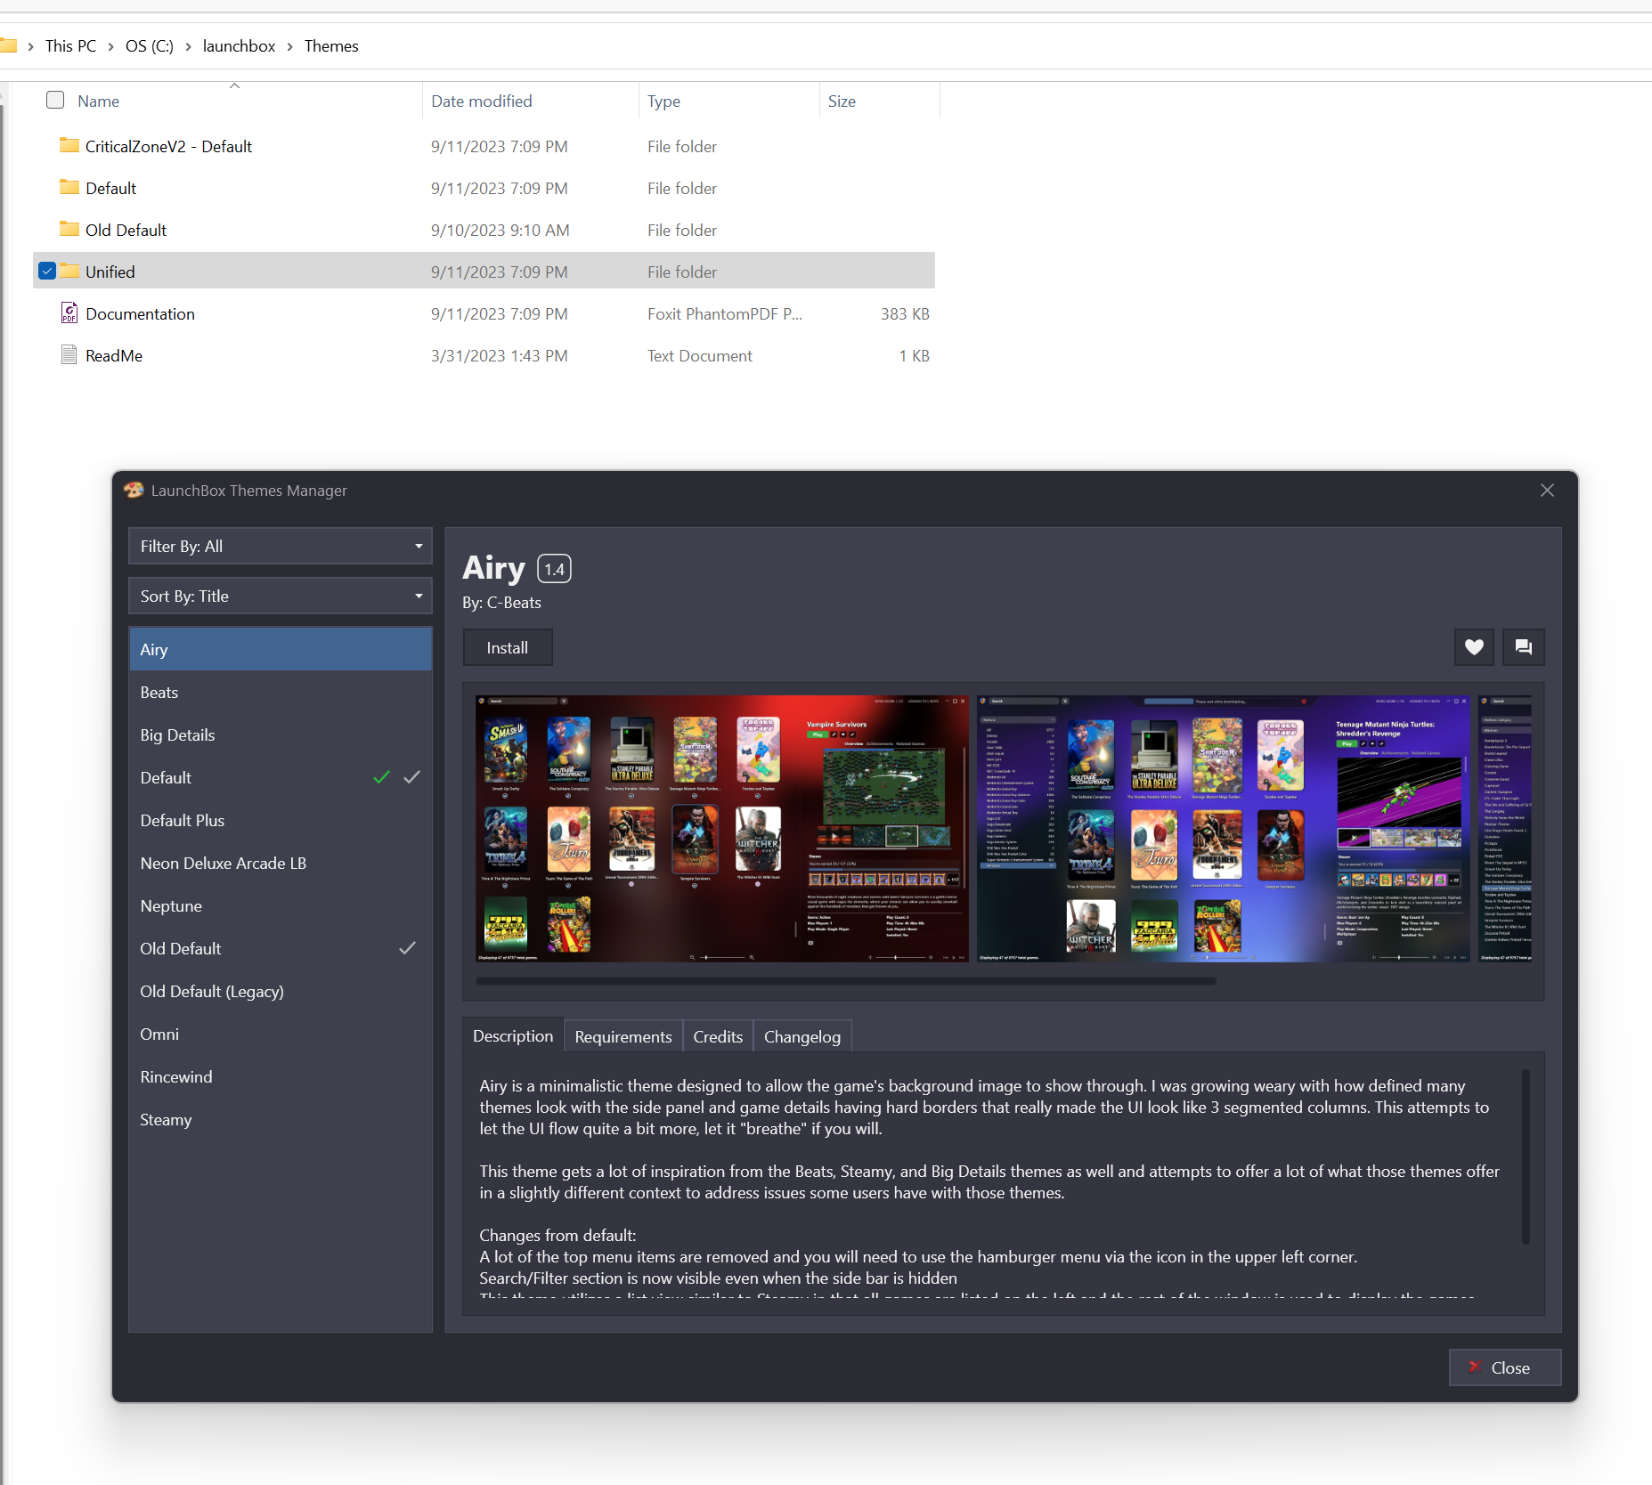Click the Default folder icon in Explorer
This screenshot has width=1652, height=1485.
[x=69, y=187]
